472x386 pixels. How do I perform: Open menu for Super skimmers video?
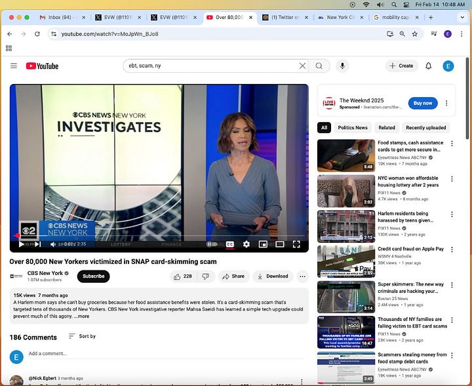pyautogui.click(x=452, y=285)
